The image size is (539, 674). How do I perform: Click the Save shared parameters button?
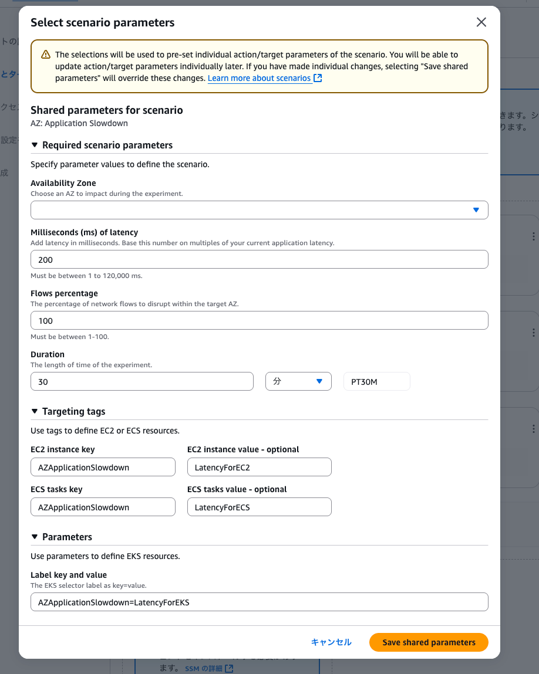coord(429,642)
